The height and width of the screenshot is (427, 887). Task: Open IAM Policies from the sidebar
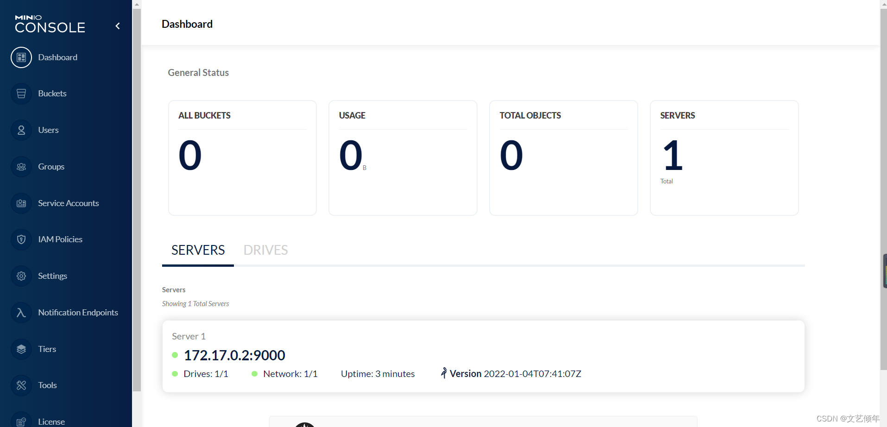click(x=60, y=239)
